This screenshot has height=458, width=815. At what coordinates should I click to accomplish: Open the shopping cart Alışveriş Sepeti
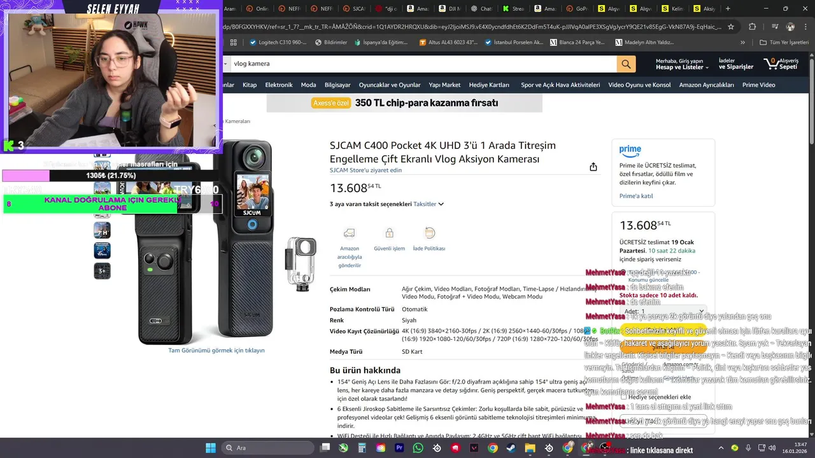click(782, 64)
